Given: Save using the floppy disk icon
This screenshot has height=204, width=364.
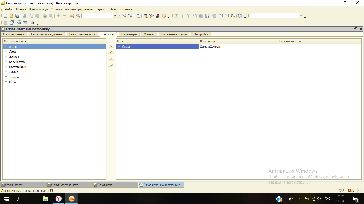Looking at the screenshot, I should coord(17,16).
